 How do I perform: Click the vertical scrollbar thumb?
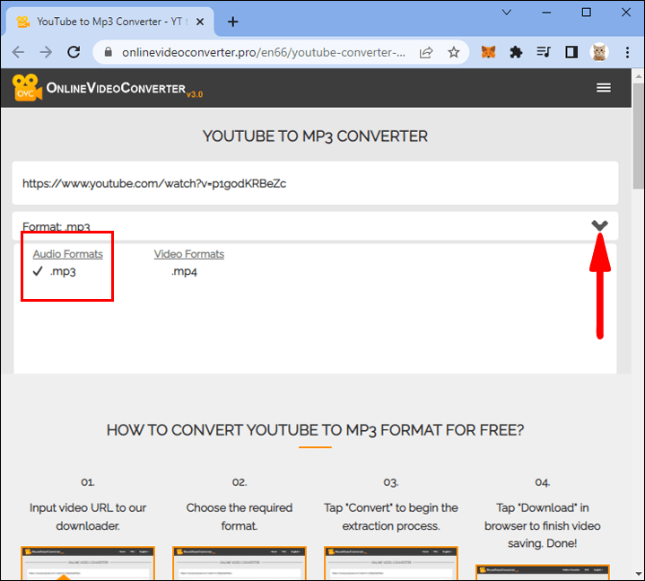[x=639, y=136]
